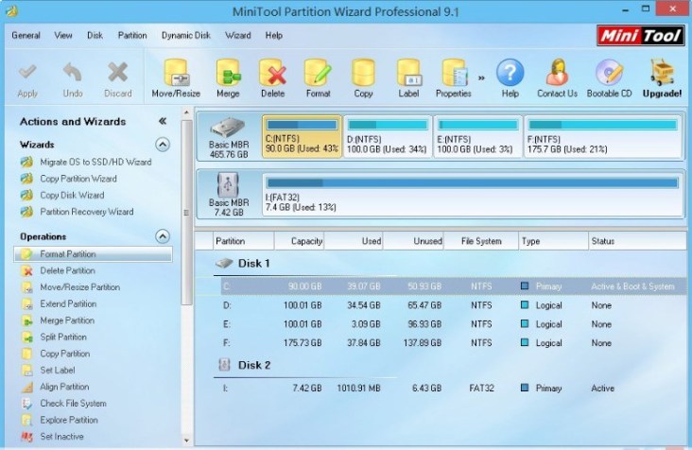The width and height of the screenshot is (692, 450).
Task: Click Merge Partition operation
Action: (x=67, y=320)
